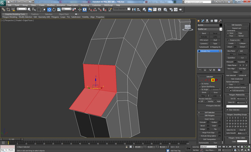This screenshot has height=152, width=251.
Task: Toggle the 3D Snaps button
Action: [90, 9]
